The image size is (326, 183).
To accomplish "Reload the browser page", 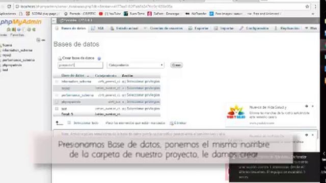I will coord(9,7).
